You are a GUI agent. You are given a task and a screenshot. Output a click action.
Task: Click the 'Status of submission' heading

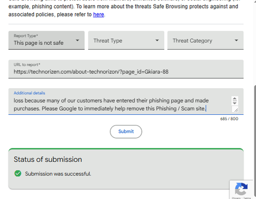[48, 159]
